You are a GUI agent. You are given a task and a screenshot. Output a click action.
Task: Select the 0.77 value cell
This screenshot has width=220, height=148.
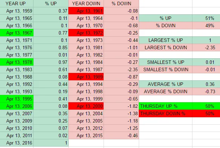[x=51, y=33]
